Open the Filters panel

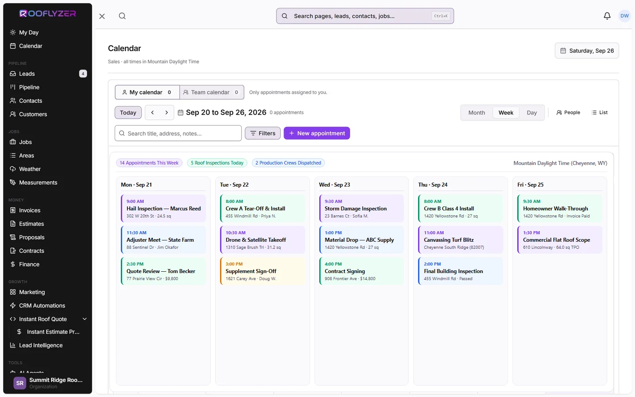click(263, 133)
